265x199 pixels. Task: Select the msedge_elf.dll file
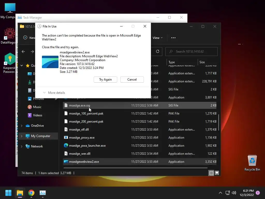(x=139, y=130)
